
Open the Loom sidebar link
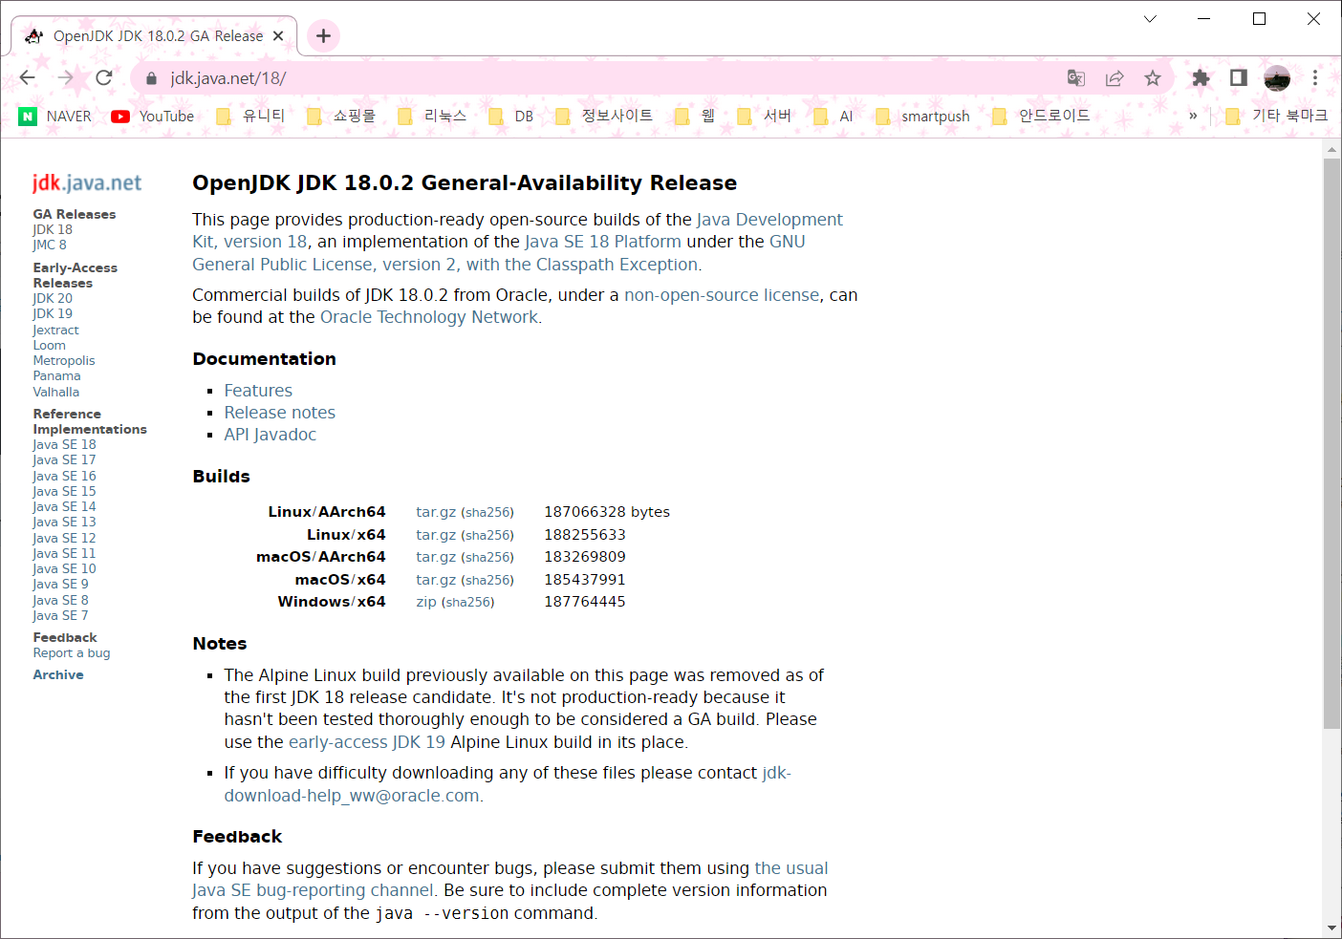[x=49, y=345]
